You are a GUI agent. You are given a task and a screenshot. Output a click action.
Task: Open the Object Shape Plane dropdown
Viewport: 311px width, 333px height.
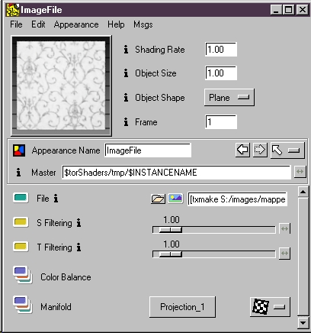pyautogui.click(x=229, y=98)
